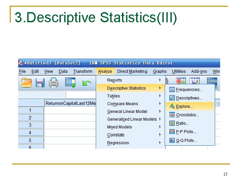The image size is (242, 182).
Task: Expand the Mixed Models submenu arrow
Action: coord(160,127)
